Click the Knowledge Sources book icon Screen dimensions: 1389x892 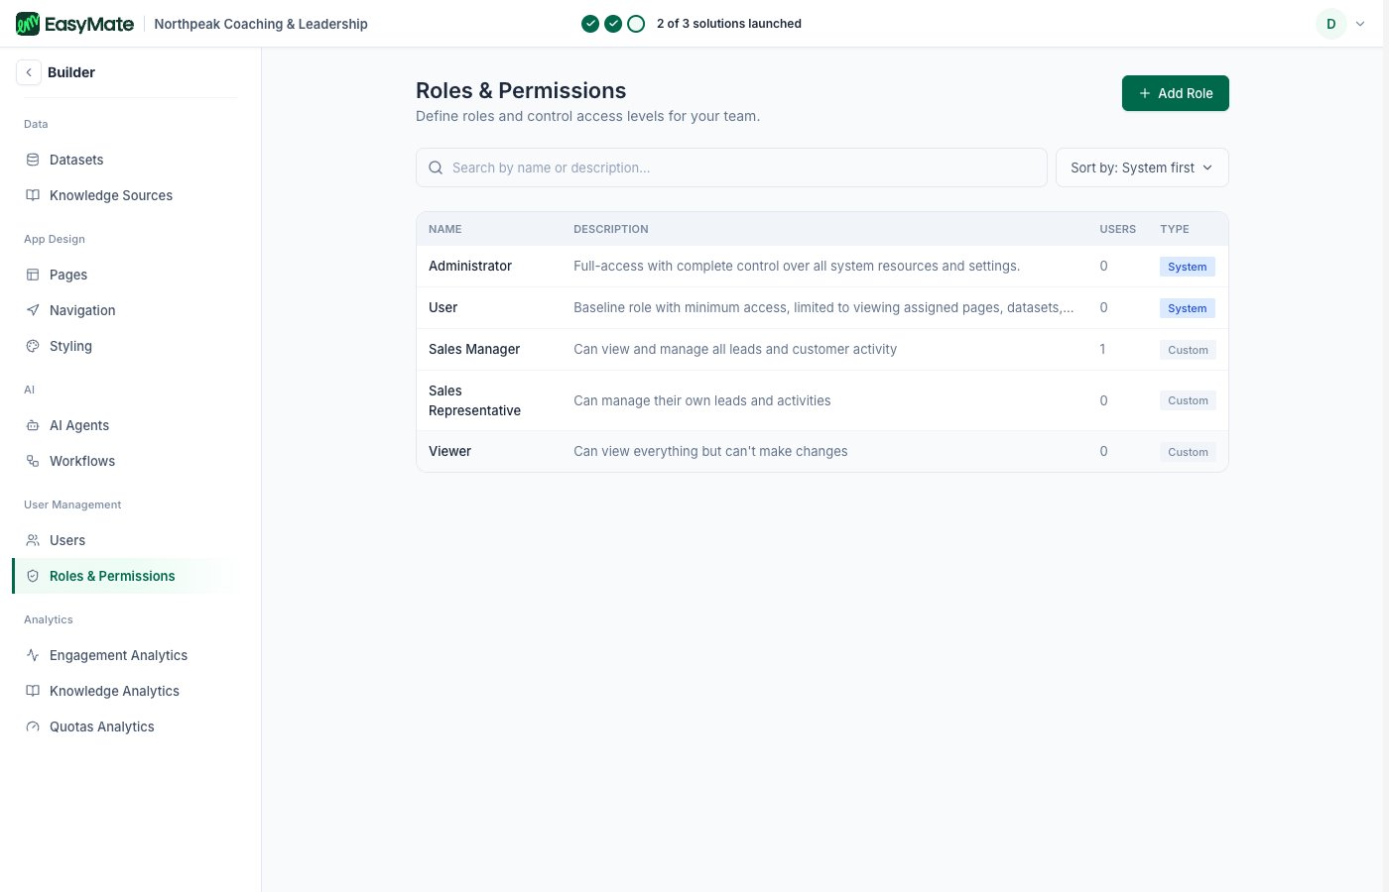(x=33, y=195)
